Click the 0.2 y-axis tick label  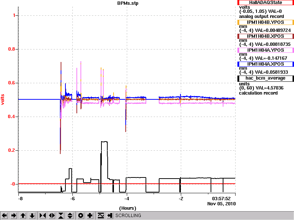(12, 150)
